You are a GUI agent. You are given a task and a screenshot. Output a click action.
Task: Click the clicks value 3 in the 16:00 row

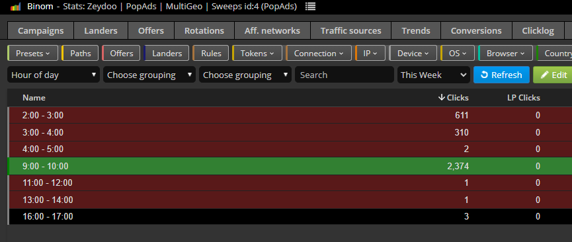tap(466, 216)
